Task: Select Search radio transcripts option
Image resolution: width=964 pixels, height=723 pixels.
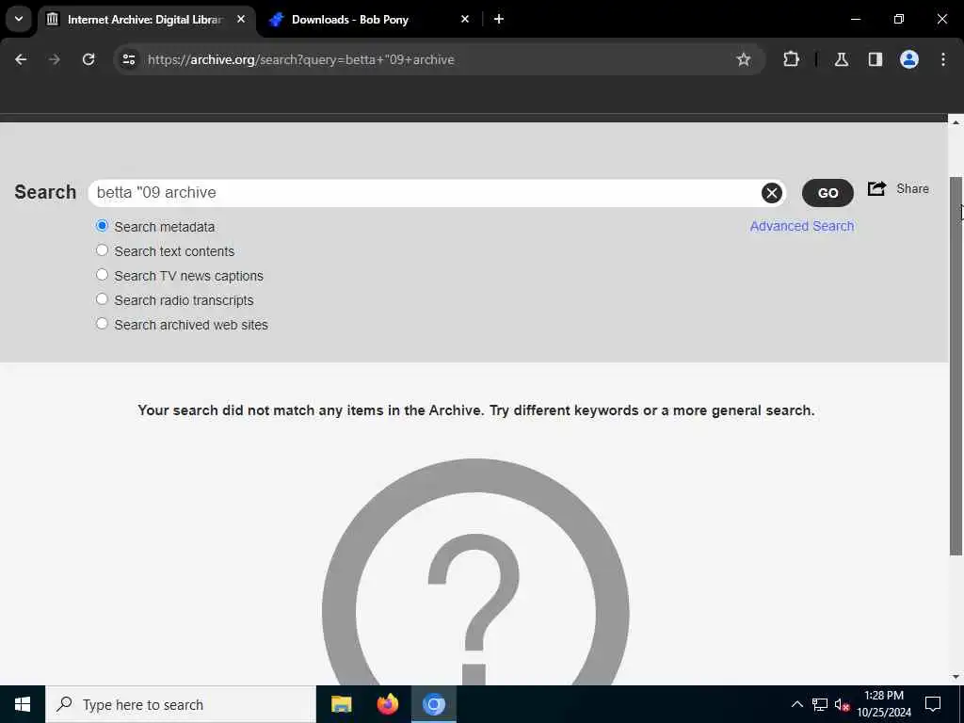Action: [102, 300]
